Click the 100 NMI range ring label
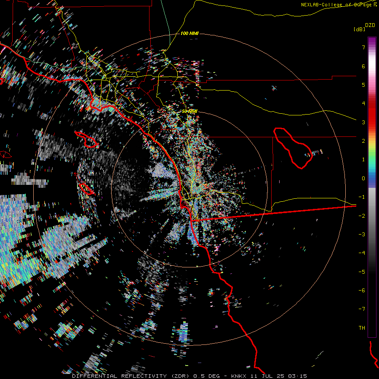 pyautogui.click(x=189, y=33)
